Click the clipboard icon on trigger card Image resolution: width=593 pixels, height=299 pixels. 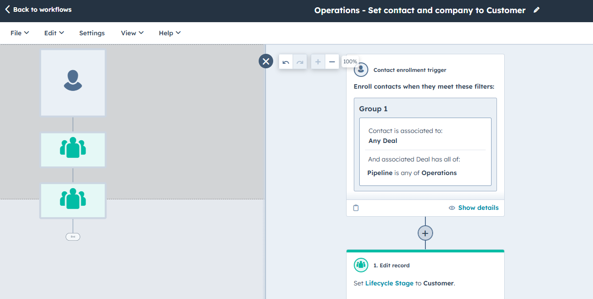tap(356, 208)
